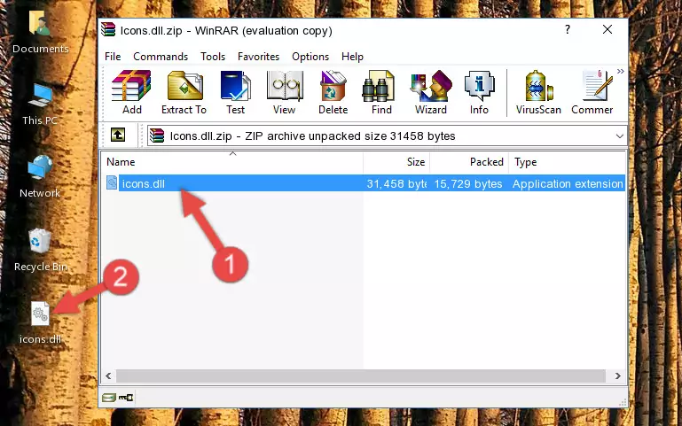Click the left arrow of horizontal scrollbar
Image resolution: width=682 pixels, height=426 pixels.
pos(108,376)
